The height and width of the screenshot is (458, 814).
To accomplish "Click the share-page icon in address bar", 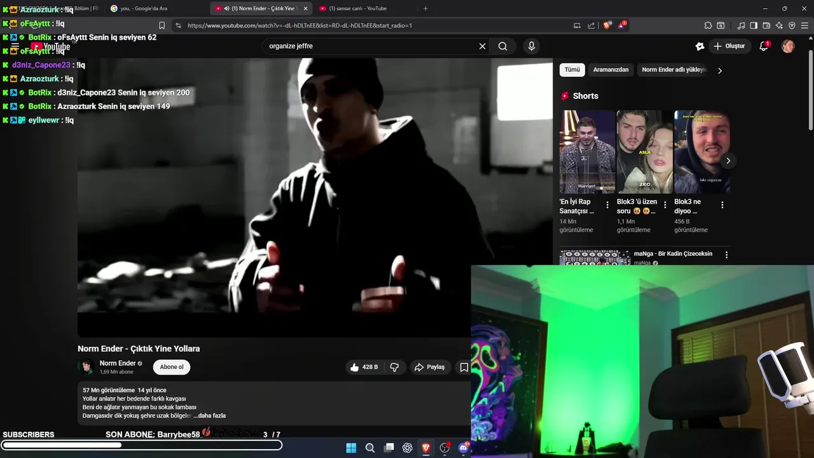I will [x=591, y=25].
